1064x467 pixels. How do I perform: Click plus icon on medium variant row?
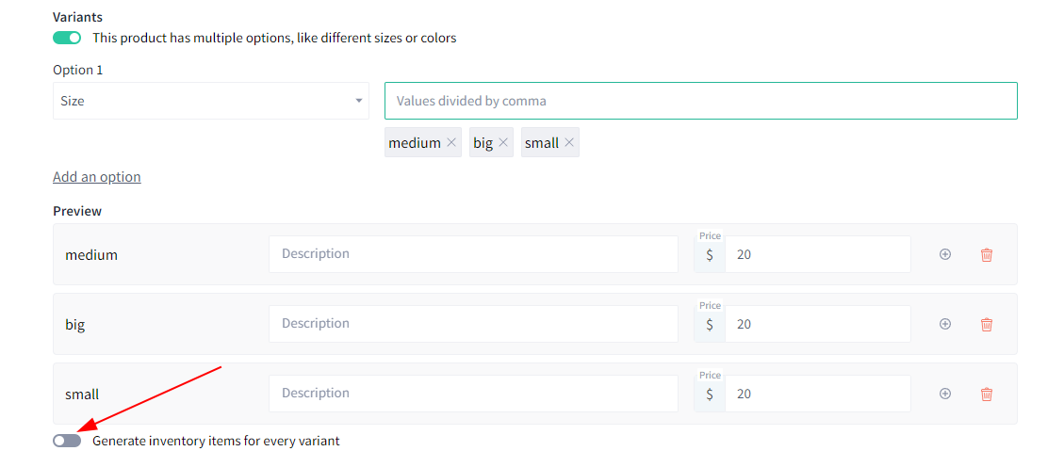[944, 254]
